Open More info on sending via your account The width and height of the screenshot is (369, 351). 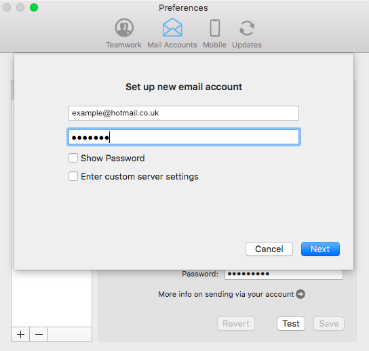226,294
